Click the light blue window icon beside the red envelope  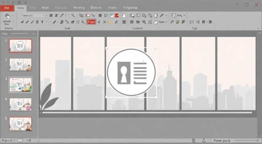point(112,15)
